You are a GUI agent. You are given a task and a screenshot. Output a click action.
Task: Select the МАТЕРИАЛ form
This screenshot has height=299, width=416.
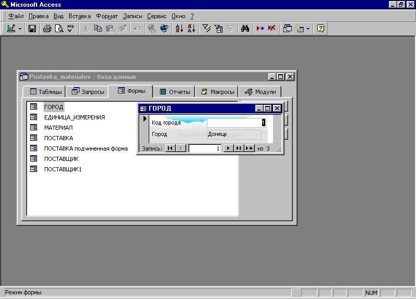click(58, 128)
